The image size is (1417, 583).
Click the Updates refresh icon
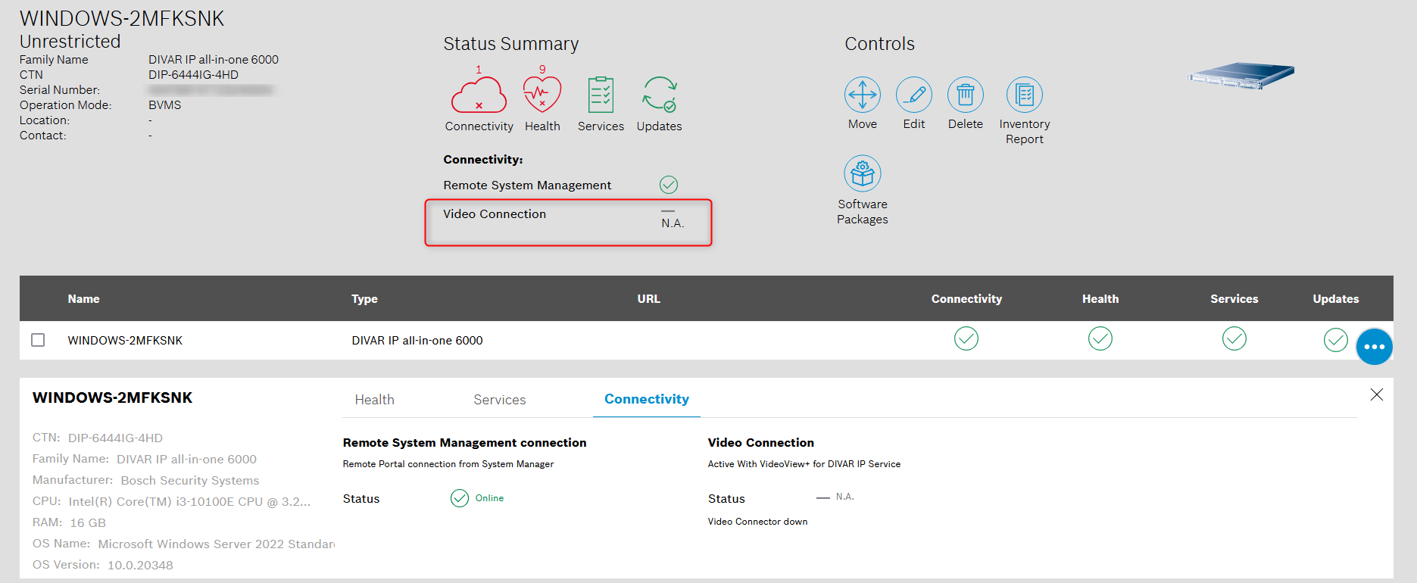(x=659, y=95)
